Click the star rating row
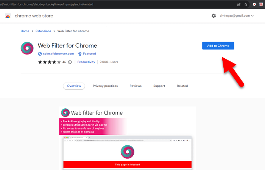 pos(49,62)
